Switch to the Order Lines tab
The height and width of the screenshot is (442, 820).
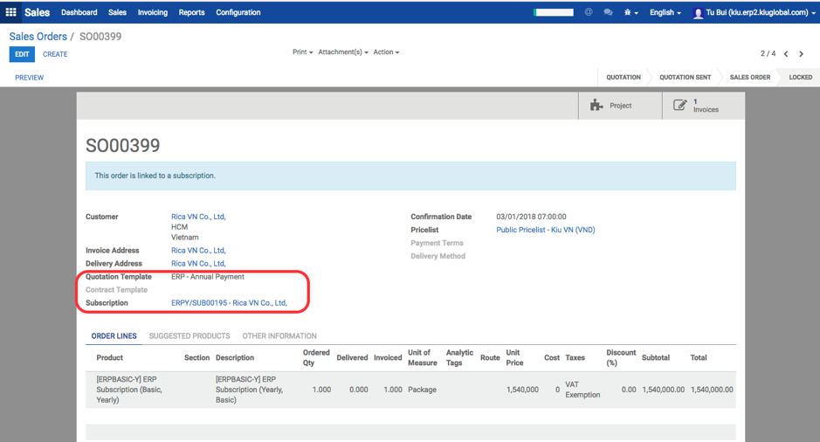[x=114, y=335]
